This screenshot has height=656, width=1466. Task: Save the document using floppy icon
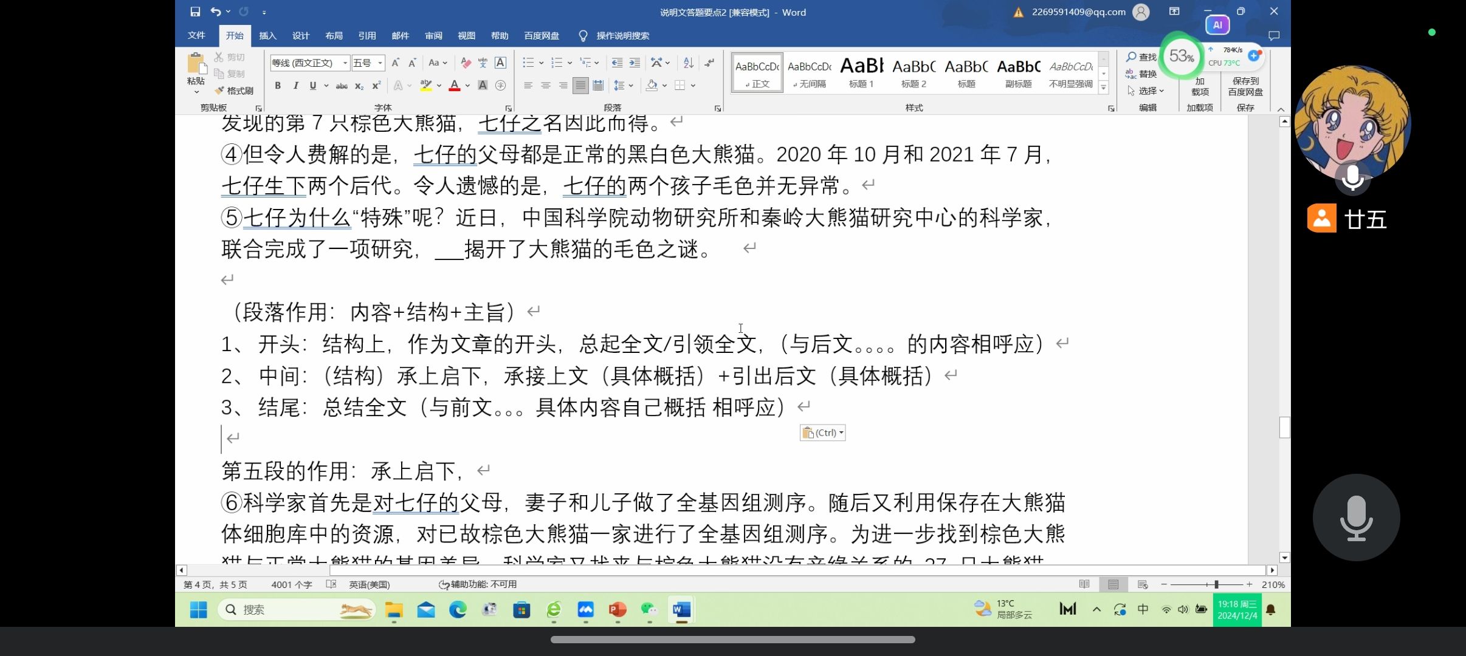195,12
